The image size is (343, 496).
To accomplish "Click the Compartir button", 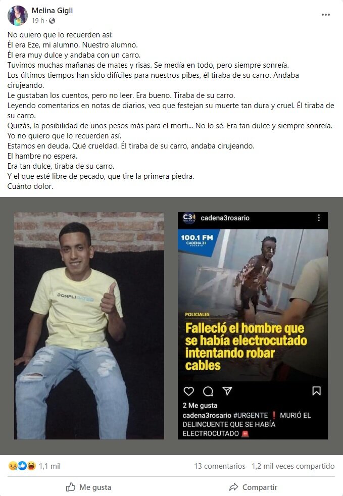I will (x=253, y=487).
